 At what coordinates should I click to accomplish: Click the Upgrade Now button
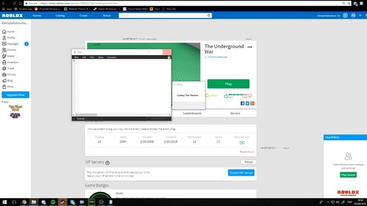(x=15, y=95)
